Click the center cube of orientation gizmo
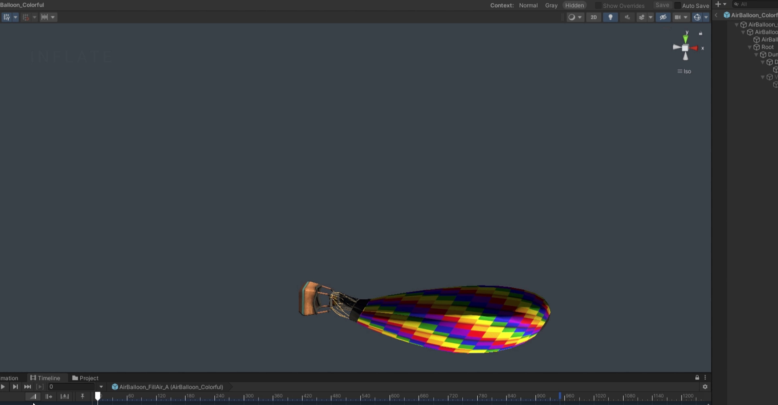 pos(685,48)
